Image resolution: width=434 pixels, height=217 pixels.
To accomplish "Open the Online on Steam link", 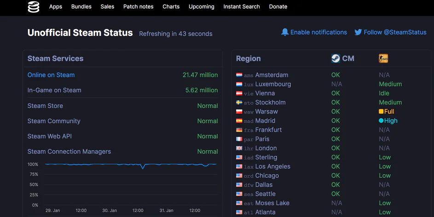I will point(51,75).
